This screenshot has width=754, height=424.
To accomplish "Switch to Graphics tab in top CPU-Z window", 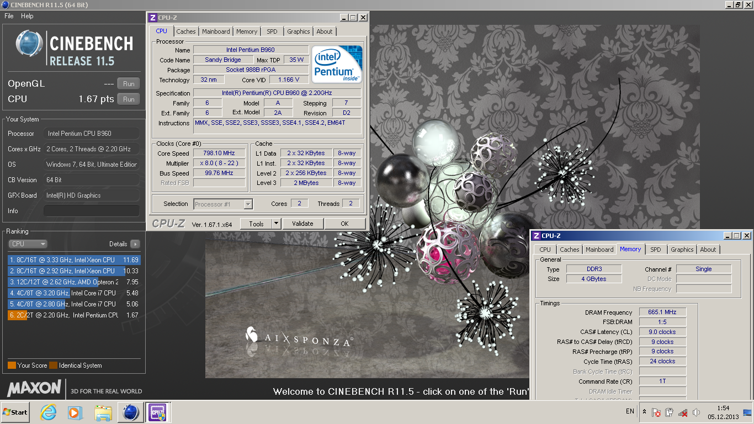I will [x=299, y=31].
